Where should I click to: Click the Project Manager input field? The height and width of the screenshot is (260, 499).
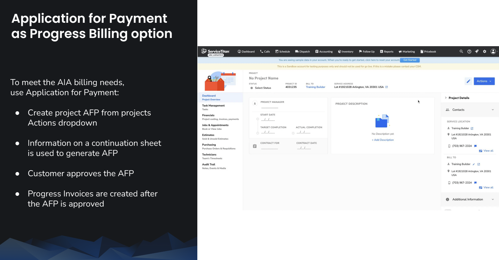pos(269,107)
